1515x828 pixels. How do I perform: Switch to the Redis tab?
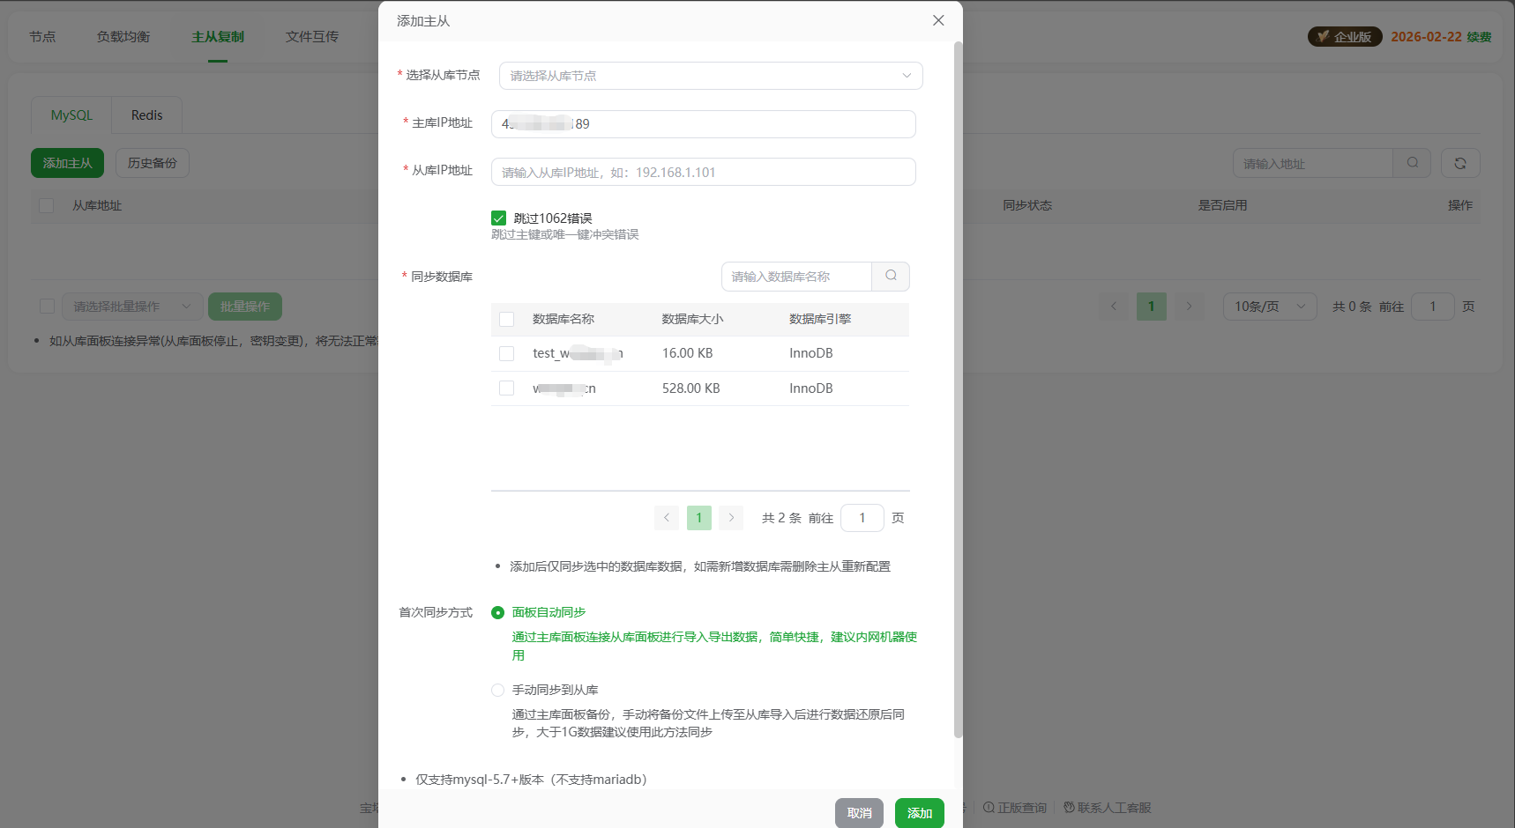tap(146, 115)
